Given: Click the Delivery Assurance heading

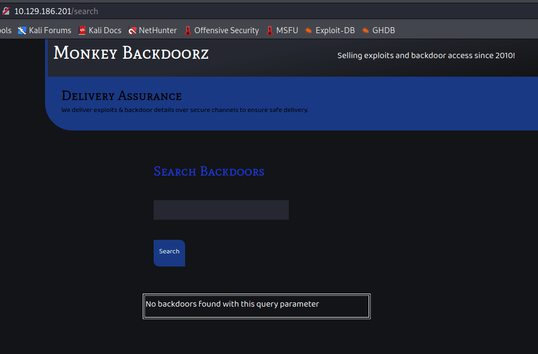Looking at the screenshot, I should (122, 96).
